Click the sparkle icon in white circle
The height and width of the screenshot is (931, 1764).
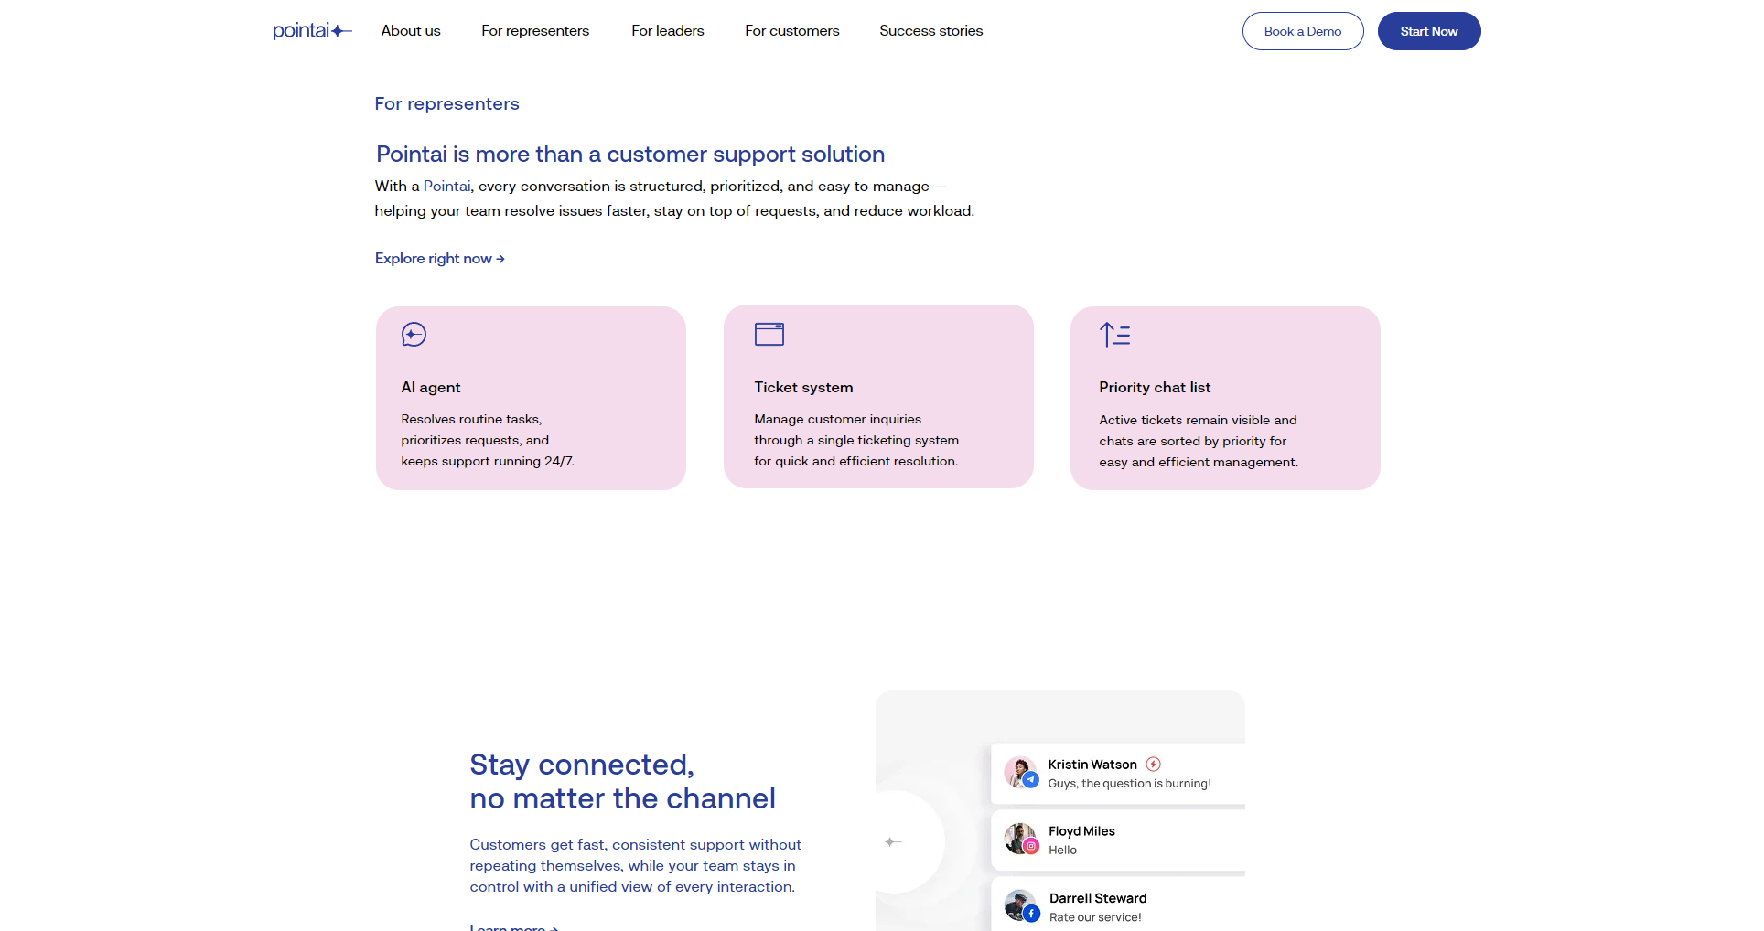coord(893,841)
